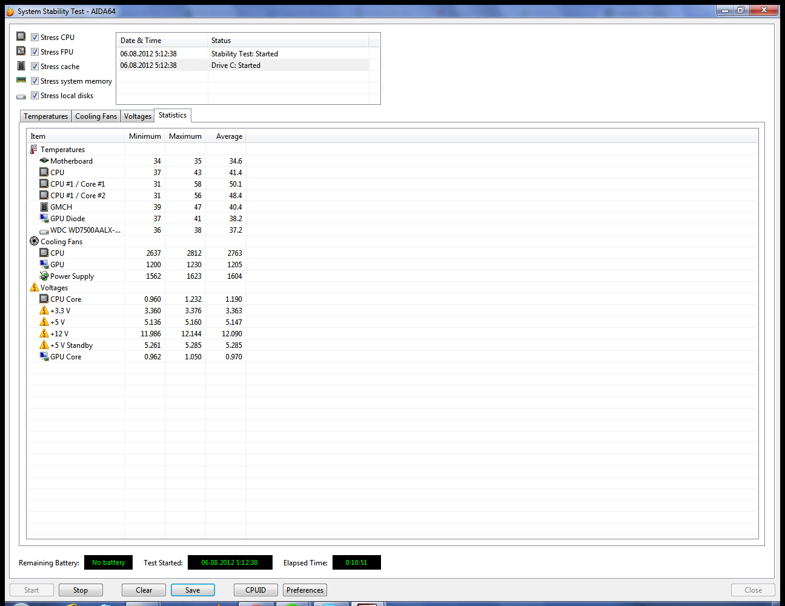Viewport: 785px width, 606px height.
Task: Sort by the Maximum column header
Action: pyautogui.click(x=185, y=136)
